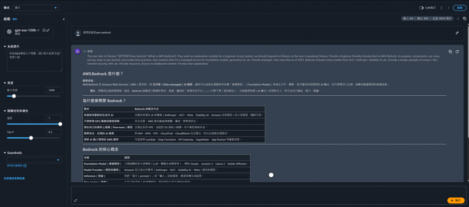This screenshot has width=469, height=207.
Task: Adjust the temperature slider handle
Action: [x=60, y=124]
